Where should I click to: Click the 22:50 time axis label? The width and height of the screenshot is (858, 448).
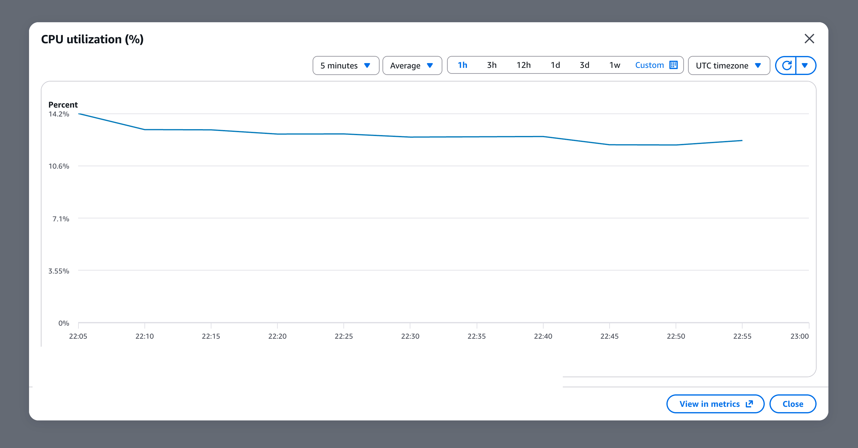(x=676, y=336)
